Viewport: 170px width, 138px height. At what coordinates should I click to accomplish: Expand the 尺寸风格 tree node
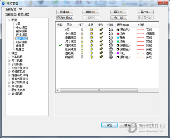point(9,60)
